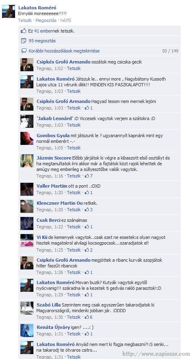This screenshot has width=192, height=359.
Task: Open Lakatos Roméró's profile from the post header
Action: click(x=37, y=8)
